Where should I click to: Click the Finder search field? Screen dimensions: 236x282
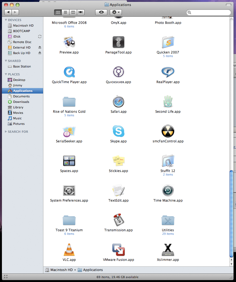click(209, 12)
